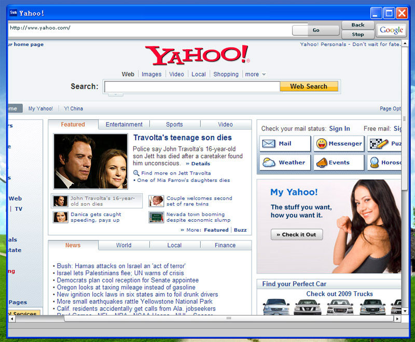The height and width of the screenshot is (342, 415).
Task: Click the vertical scrollbar thumb
Action: (405, 118)
